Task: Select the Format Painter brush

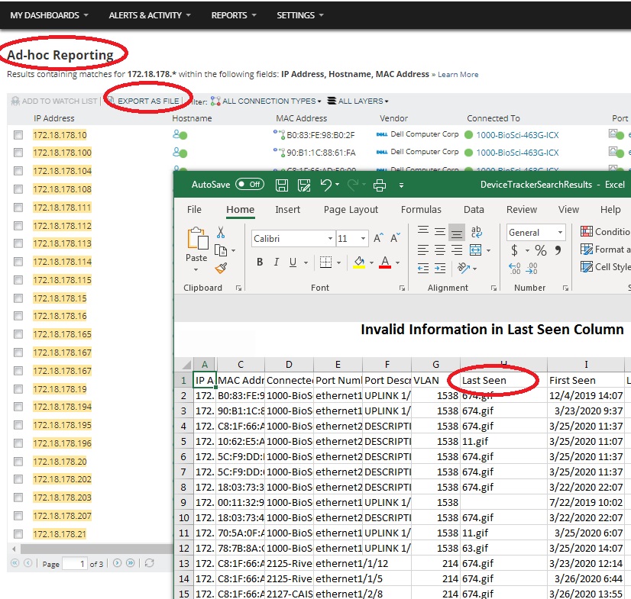Action: [221, 268]
